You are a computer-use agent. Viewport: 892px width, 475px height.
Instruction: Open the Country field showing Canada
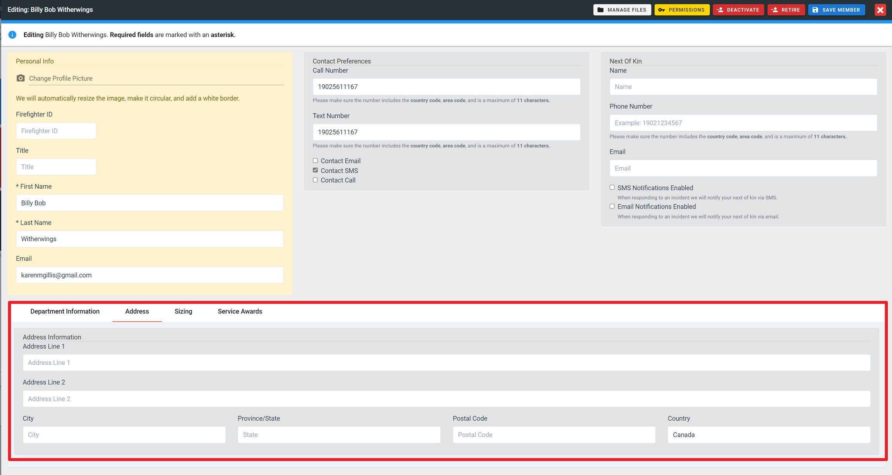[x=768, y=435]
